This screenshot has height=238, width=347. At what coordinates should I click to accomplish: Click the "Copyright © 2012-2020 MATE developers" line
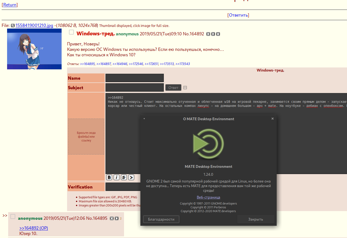(208, 211)
